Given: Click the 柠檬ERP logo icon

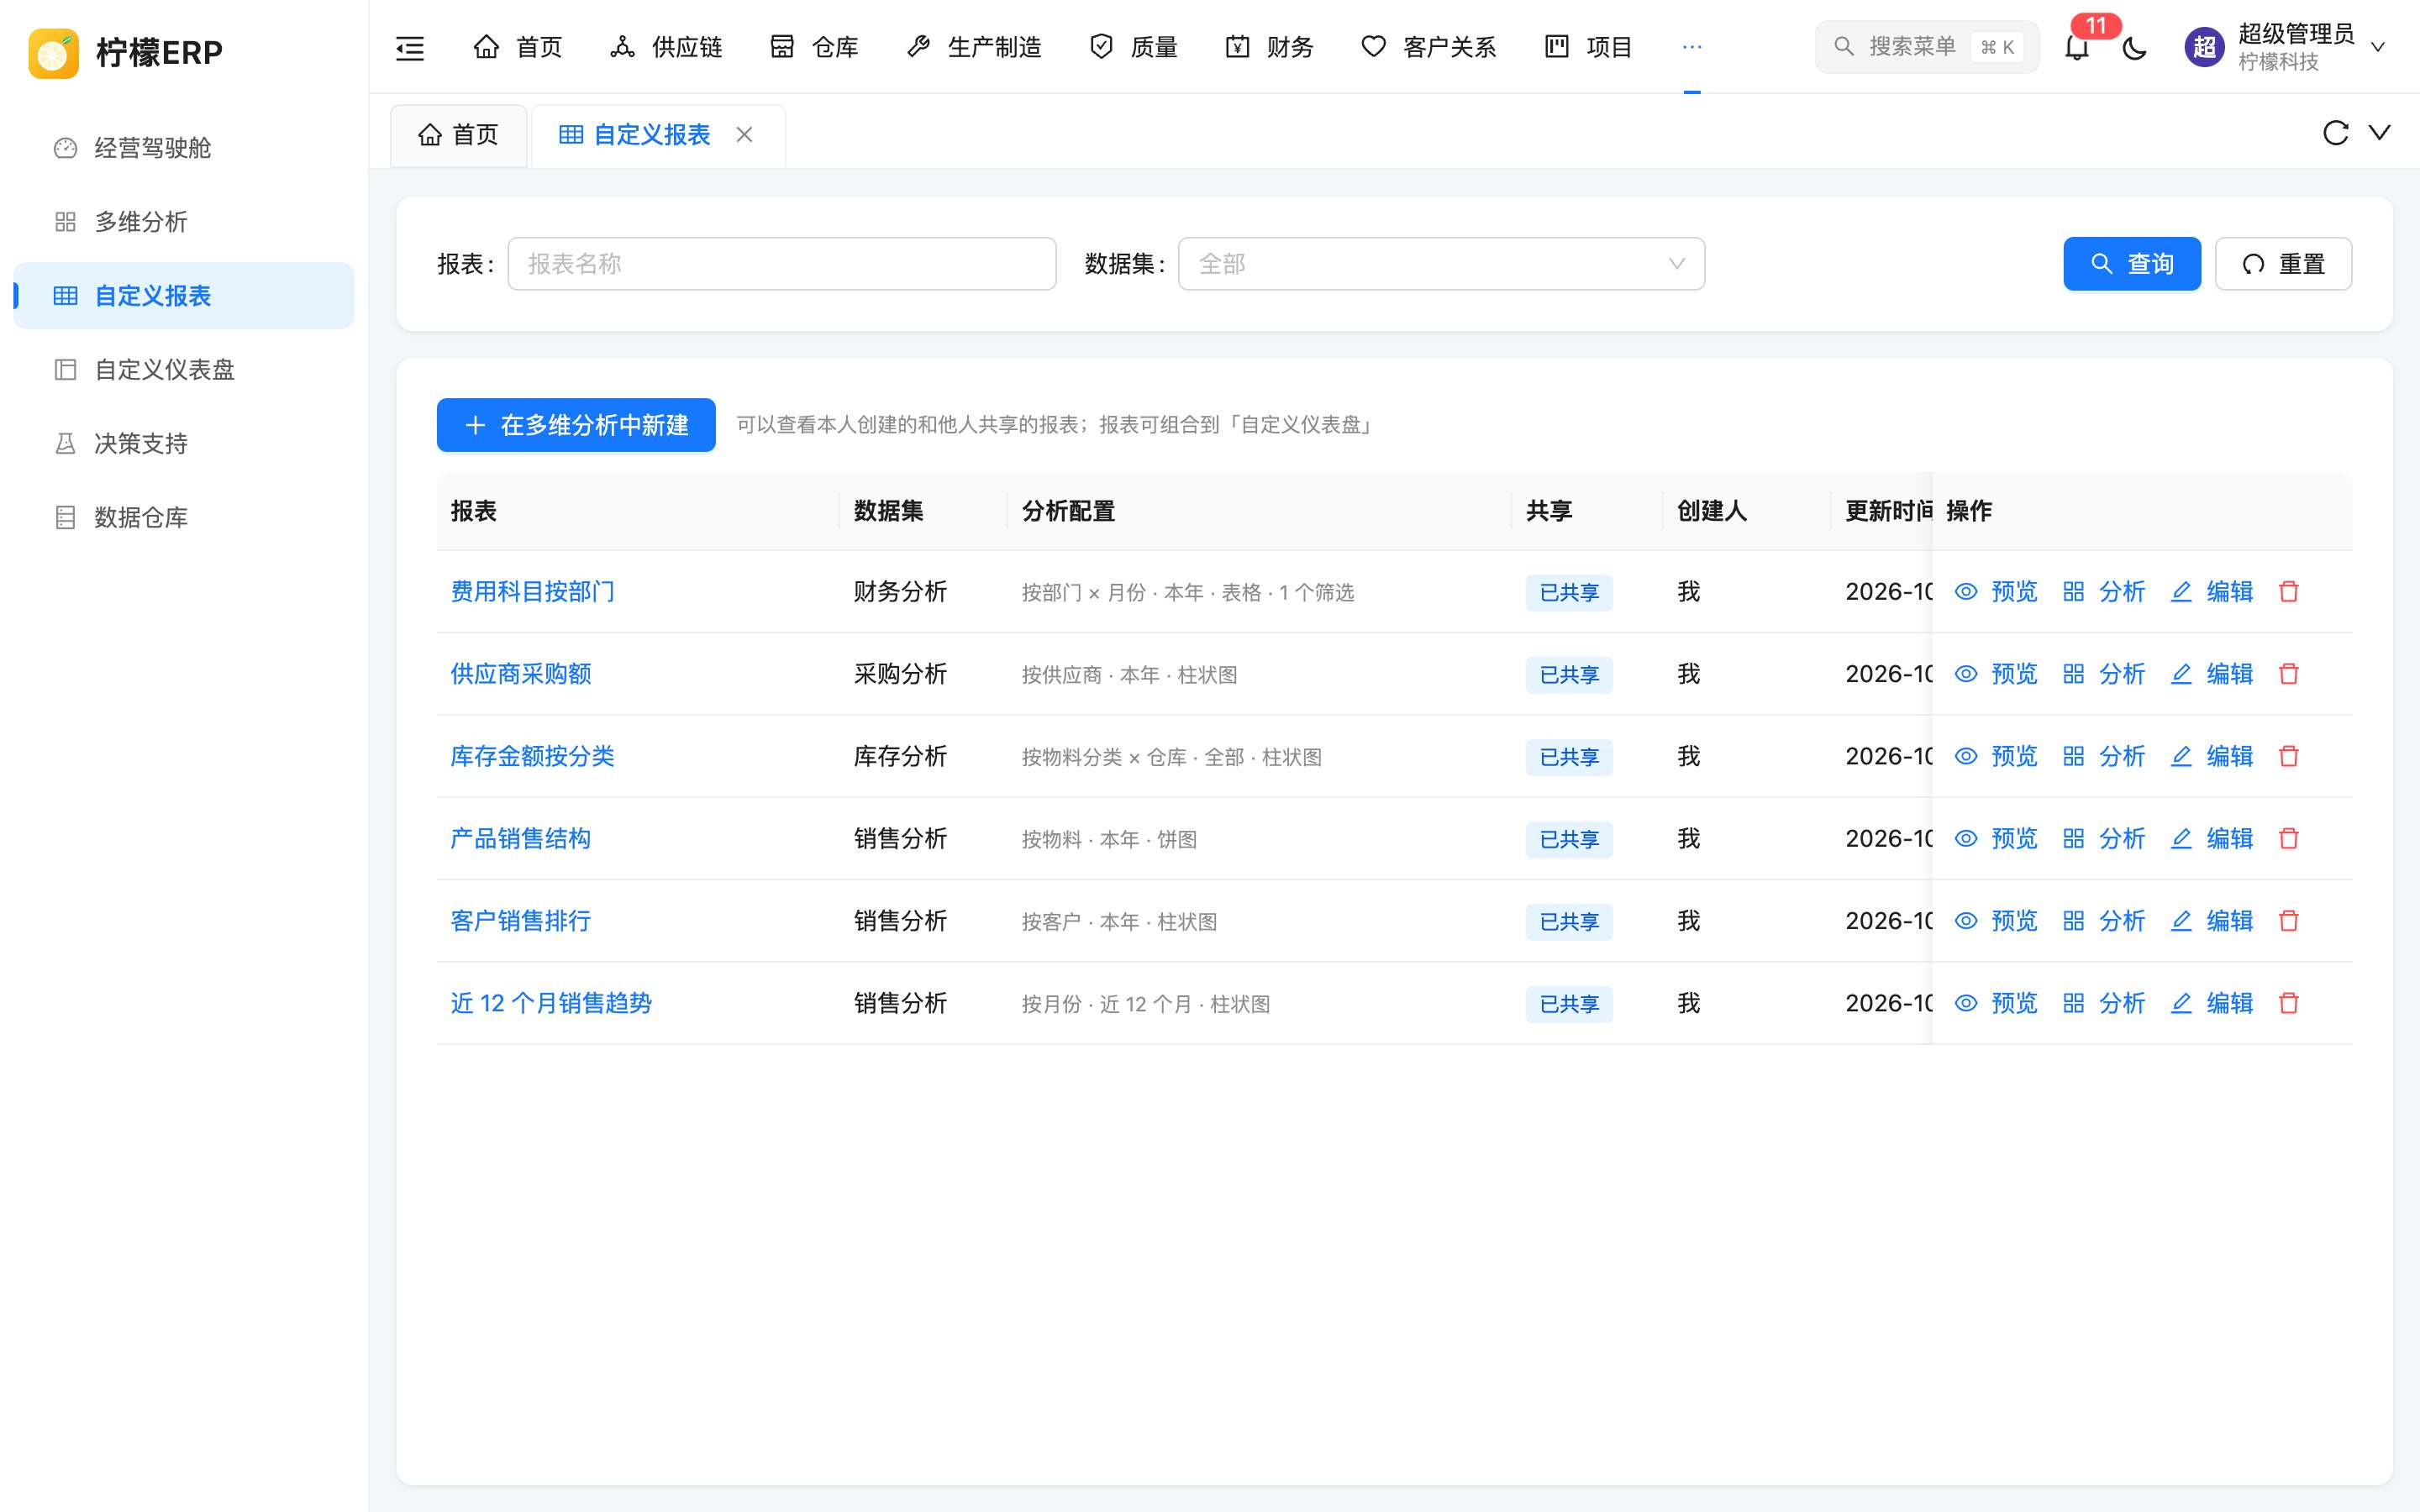Looking at the screenshot, I should (54, 53).
